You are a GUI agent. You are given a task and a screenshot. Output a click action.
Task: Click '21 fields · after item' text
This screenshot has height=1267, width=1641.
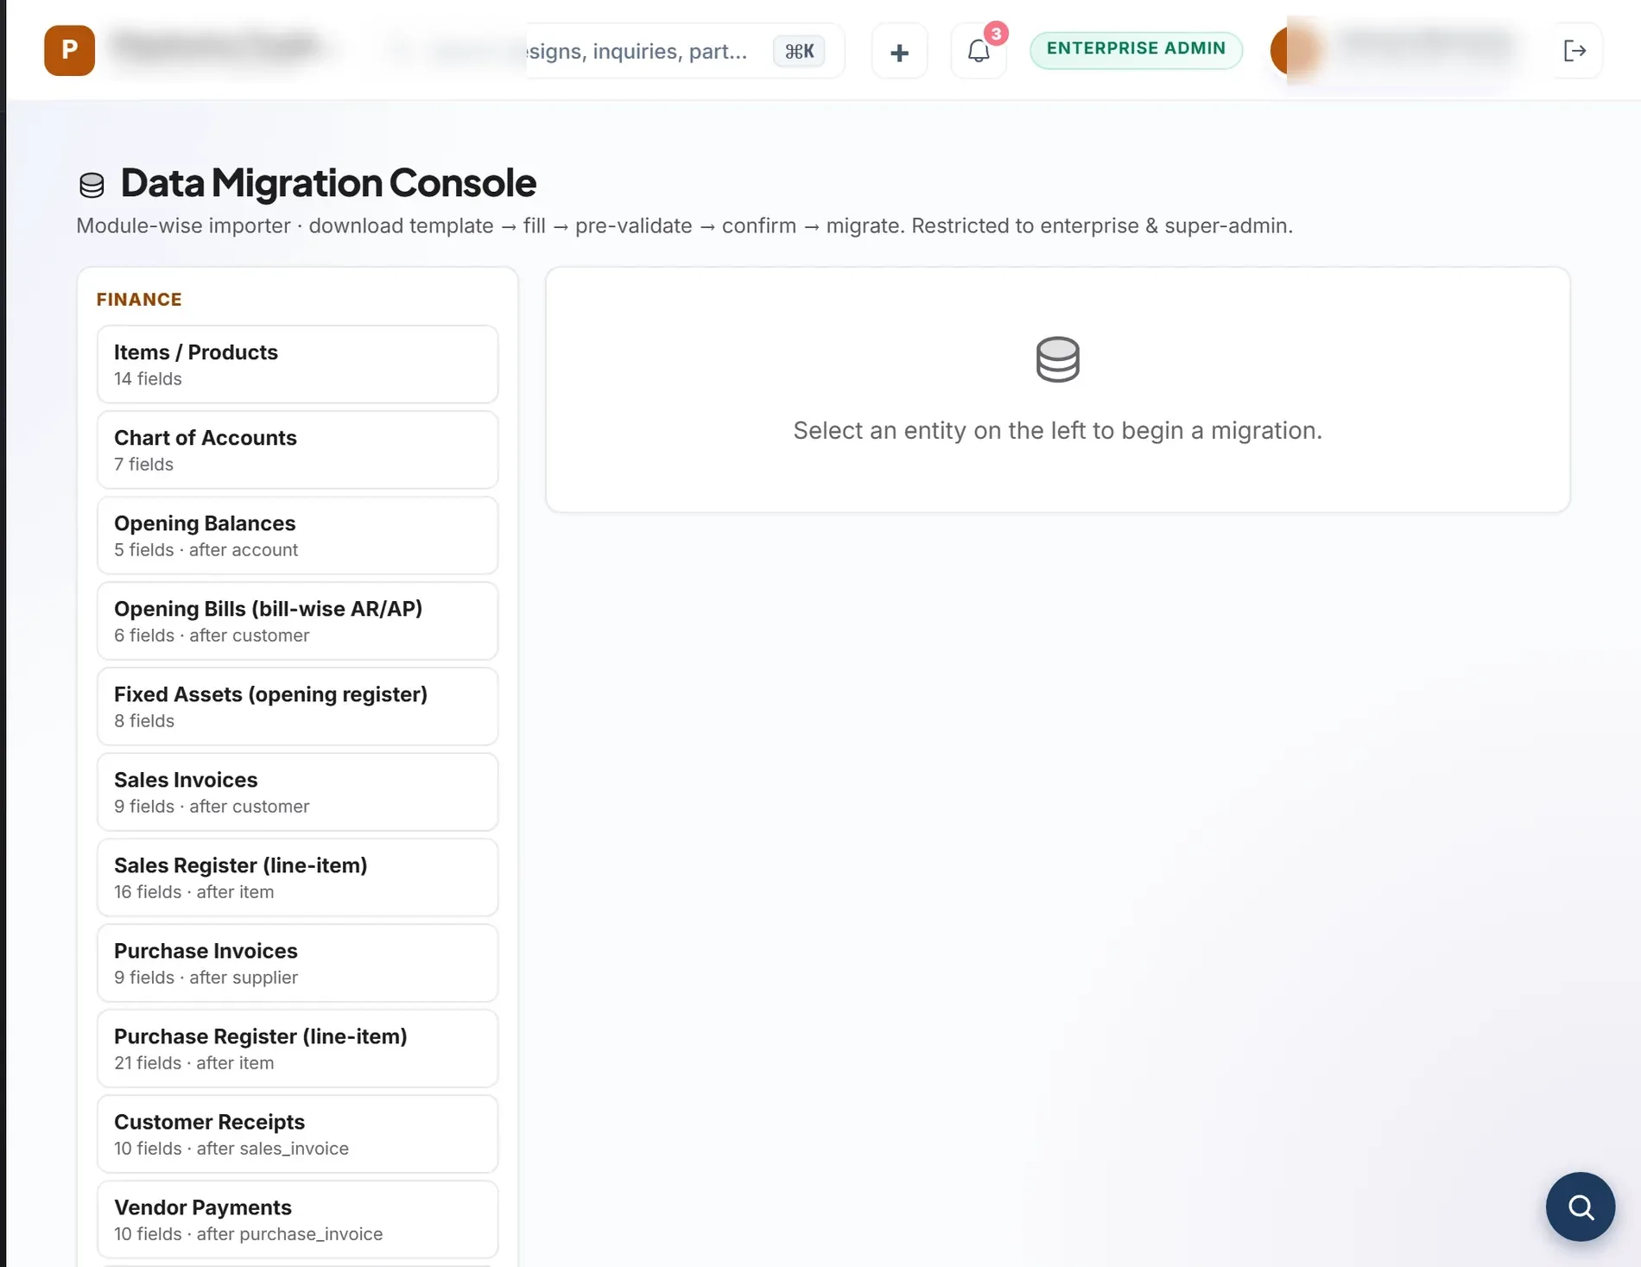coord(193,1062)
